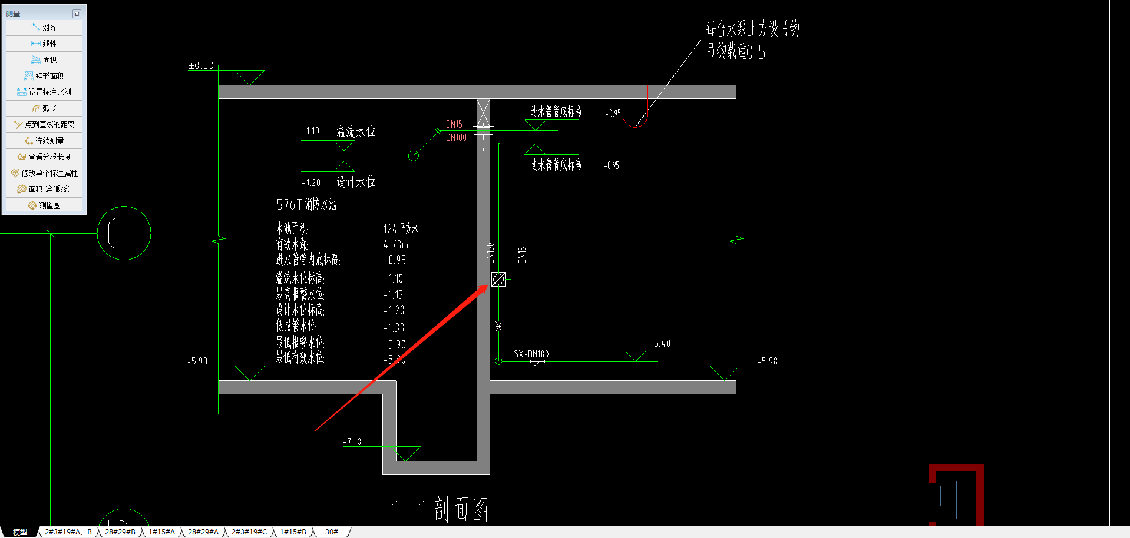Viewport: 1130px width, 538px height.
Task: Open the 30# layout tab
Action: point(332,532)
